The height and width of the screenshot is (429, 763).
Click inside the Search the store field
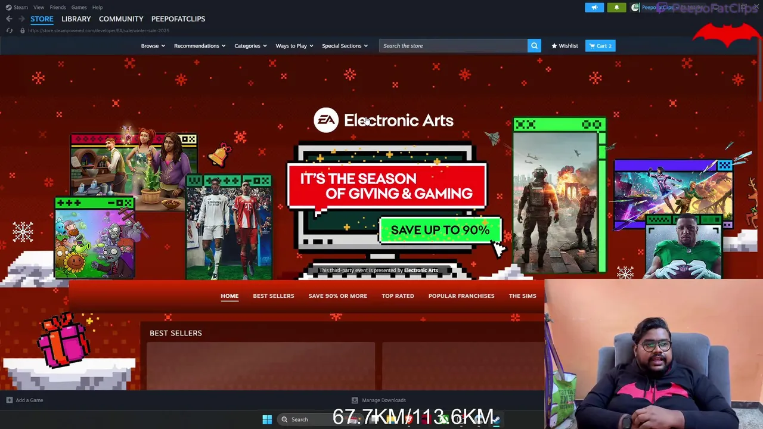453,46
